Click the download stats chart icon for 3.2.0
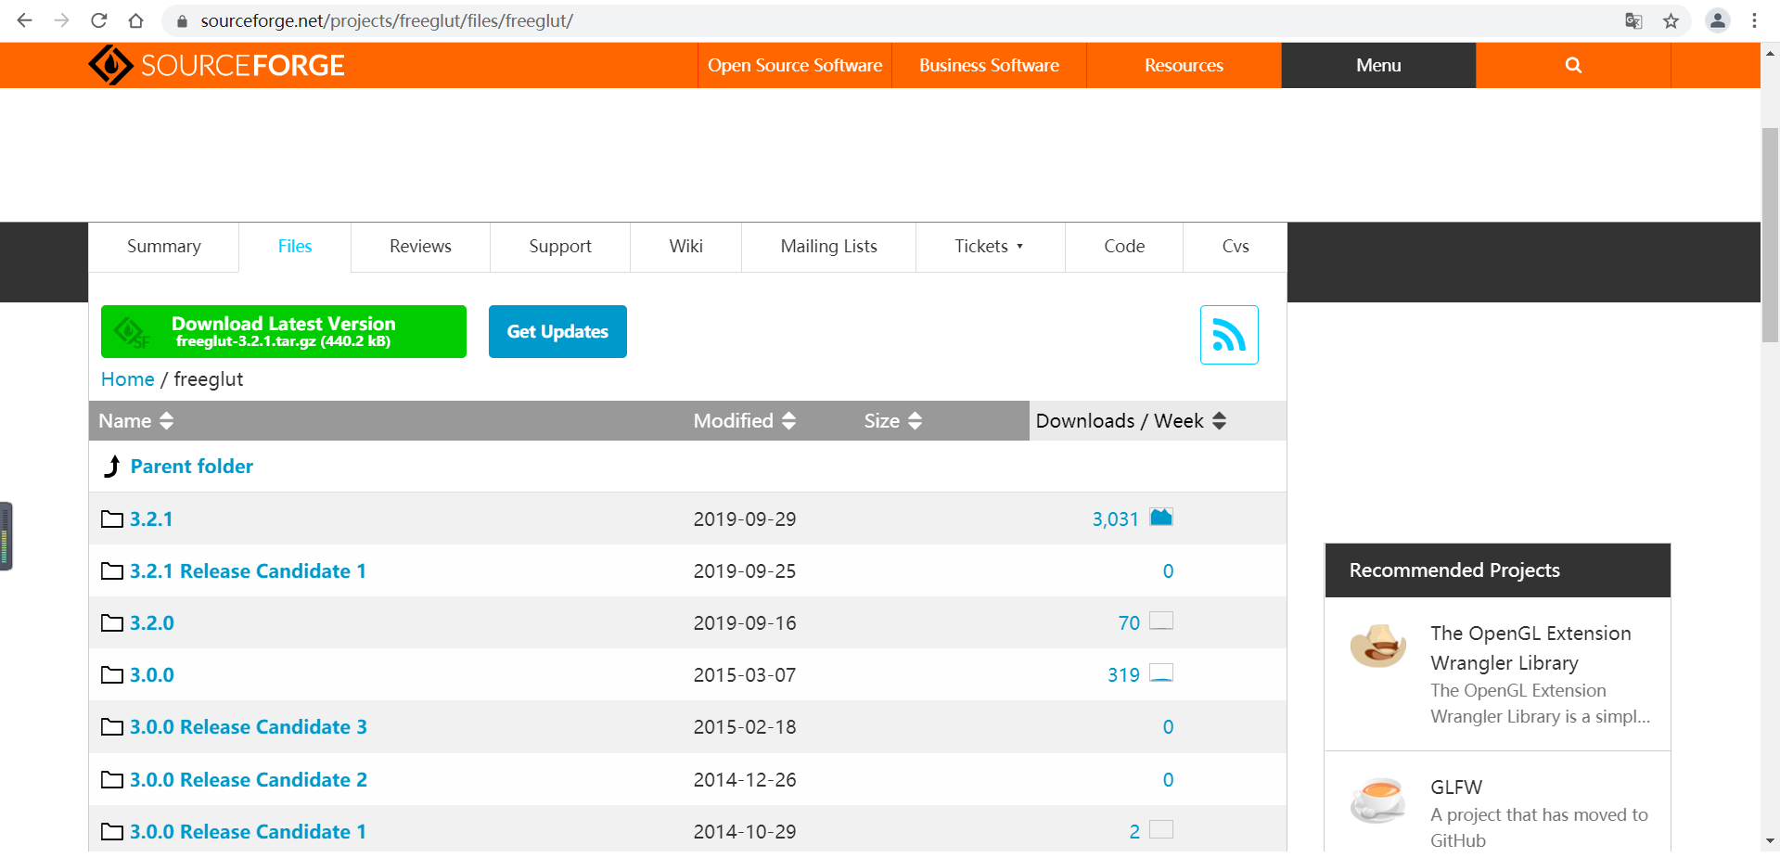The image size is (1780, 858). pyautogui.click(x=1161, y=621)
